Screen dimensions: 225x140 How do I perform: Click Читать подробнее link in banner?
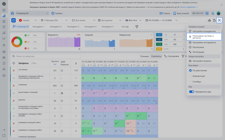[189, 7]
